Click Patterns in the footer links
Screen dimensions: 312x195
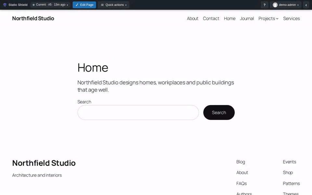291,183
